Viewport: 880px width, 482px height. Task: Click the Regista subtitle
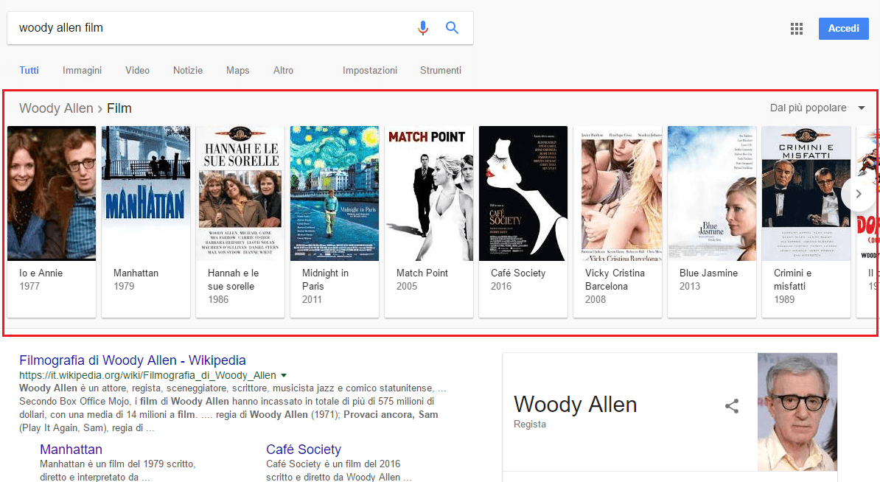[x=530, y=425]
